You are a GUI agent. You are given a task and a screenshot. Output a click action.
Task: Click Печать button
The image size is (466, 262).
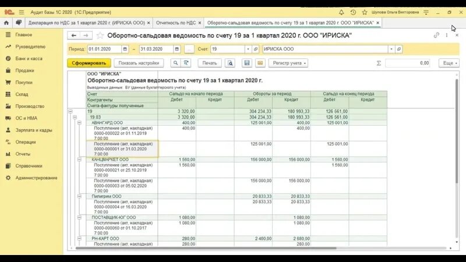pyautogui.click(x=210, y=63)
